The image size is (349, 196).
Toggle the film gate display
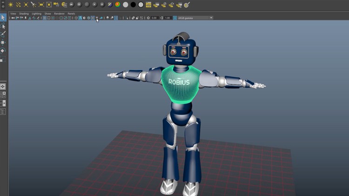[48, 18]
